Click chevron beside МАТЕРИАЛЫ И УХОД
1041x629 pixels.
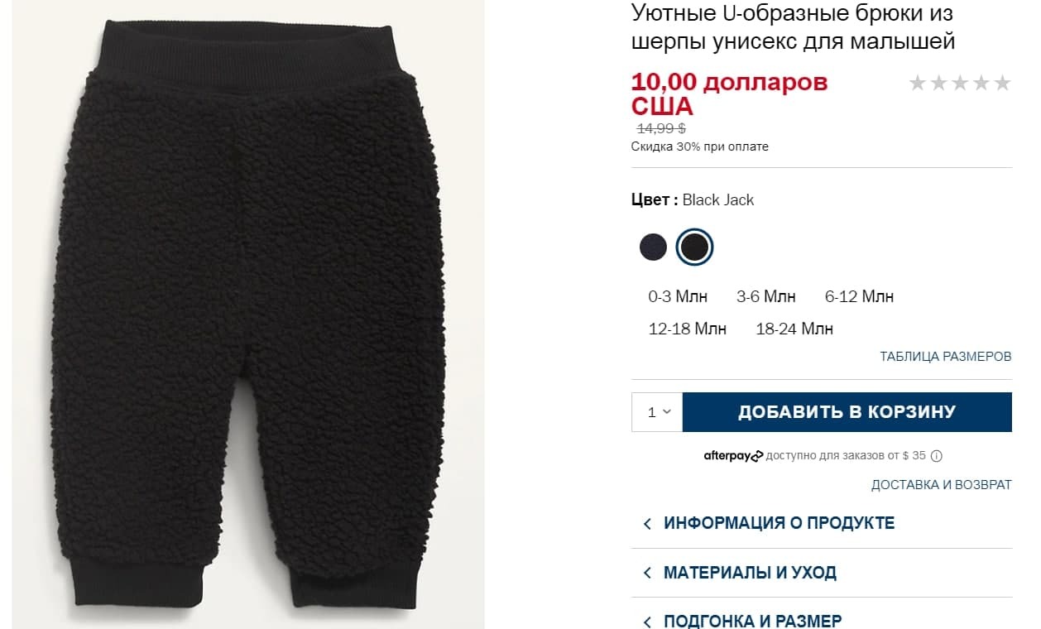tap(647, 573)
